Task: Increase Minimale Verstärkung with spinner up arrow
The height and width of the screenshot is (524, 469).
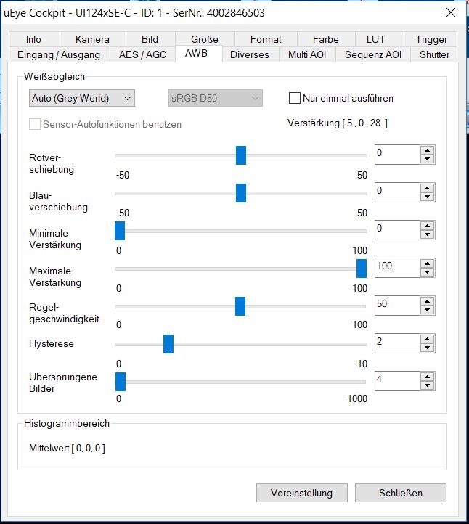Action: 428,226
